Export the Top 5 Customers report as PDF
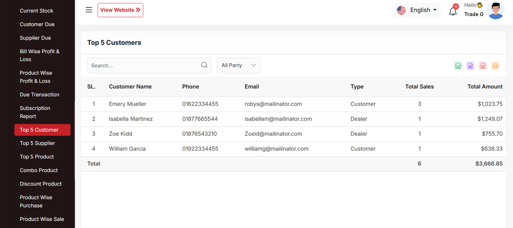513x228 pixels. coord(483,66)
